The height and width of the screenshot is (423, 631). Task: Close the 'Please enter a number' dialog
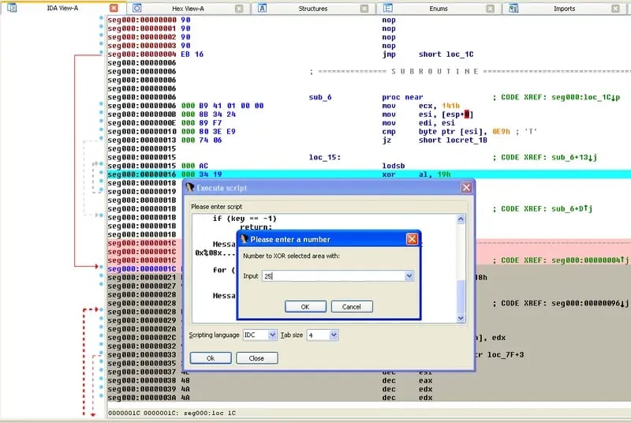click(412, 239)
